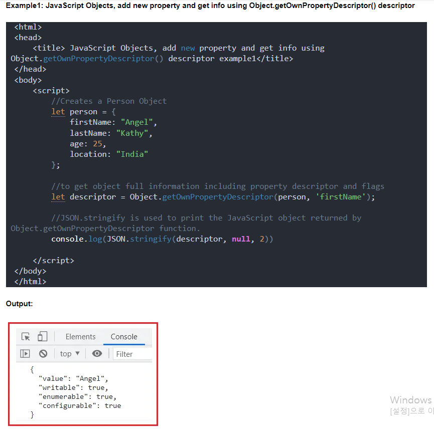The image size is (434, 438).
Task: Click the lastName: "Kathy" code line
Action: pyautogui.click(x=111, y=133)
